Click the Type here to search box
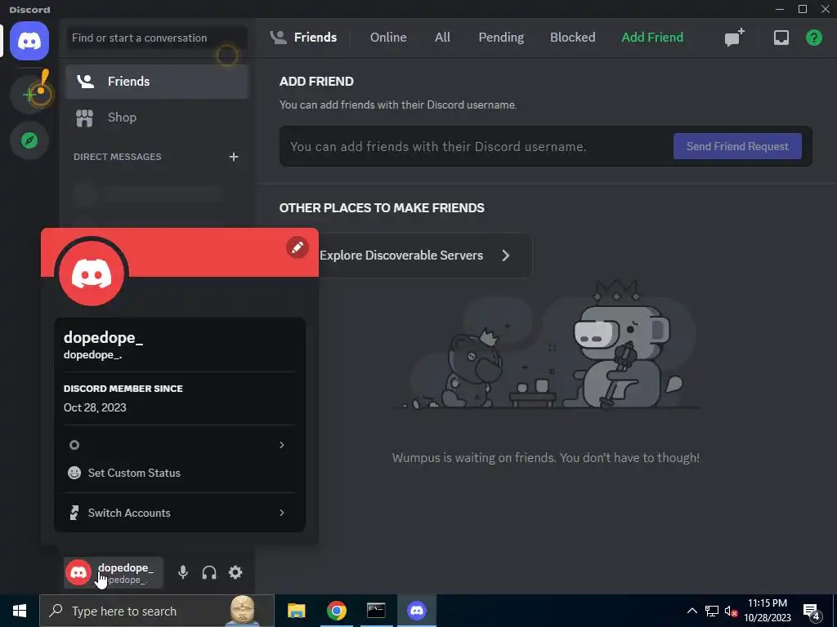The image size is (837, 627). pyautogui.click(x=157, y=611)
